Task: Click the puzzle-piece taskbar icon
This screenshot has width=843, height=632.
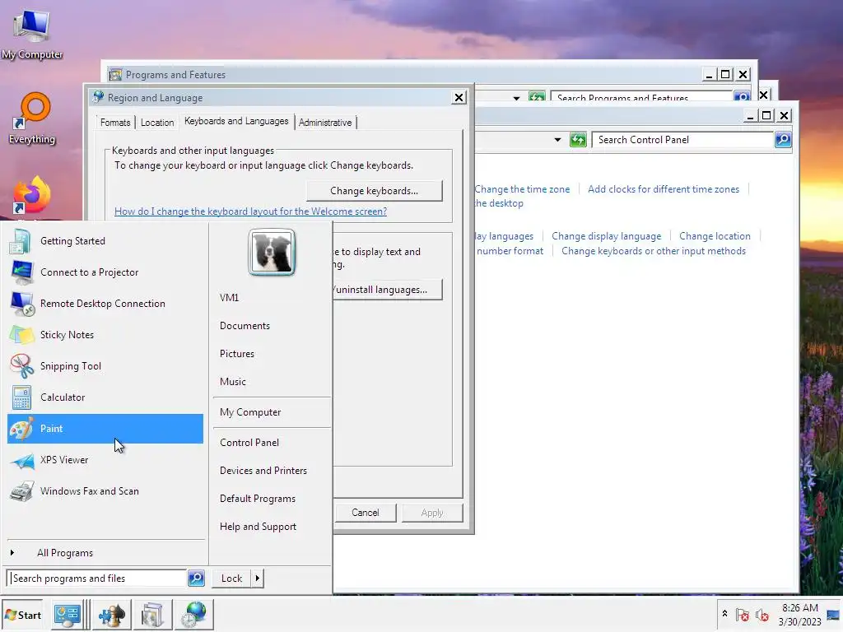Action: [111, 615]
